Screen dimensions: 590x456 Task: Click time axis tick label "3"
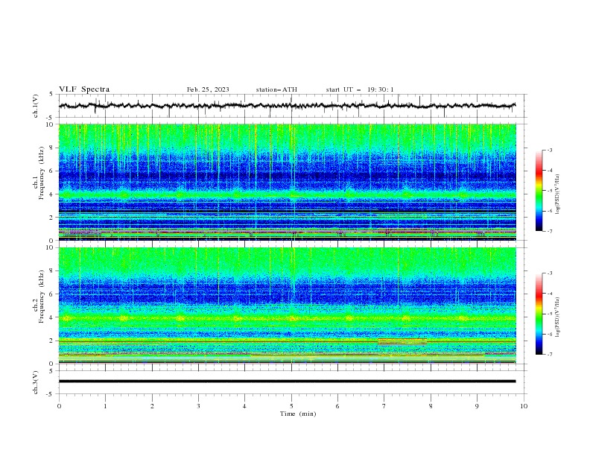[199, 406]
